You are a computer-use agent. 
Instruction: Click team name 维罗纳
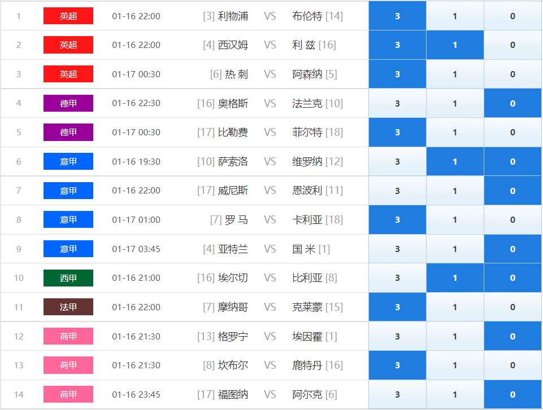(307, 161)
